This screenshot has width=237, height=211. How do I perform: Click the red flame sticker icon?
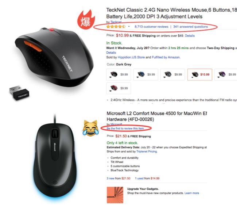coord(86,19)
